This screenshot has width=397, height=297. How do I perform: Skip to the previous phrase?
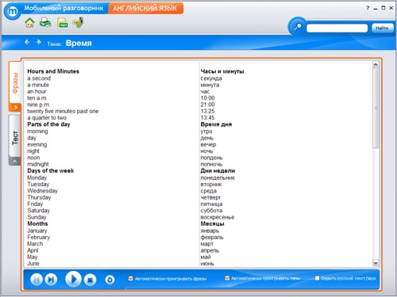click(x=37, y=280)
